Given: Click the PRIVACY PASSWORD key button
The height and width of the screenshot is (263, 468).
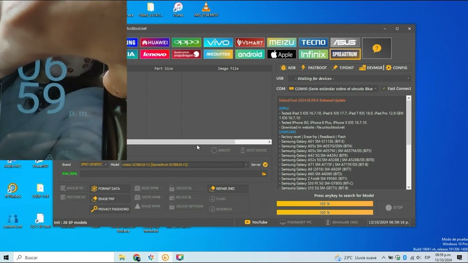Looking at the screenshot, I should [x=110, y=209].
